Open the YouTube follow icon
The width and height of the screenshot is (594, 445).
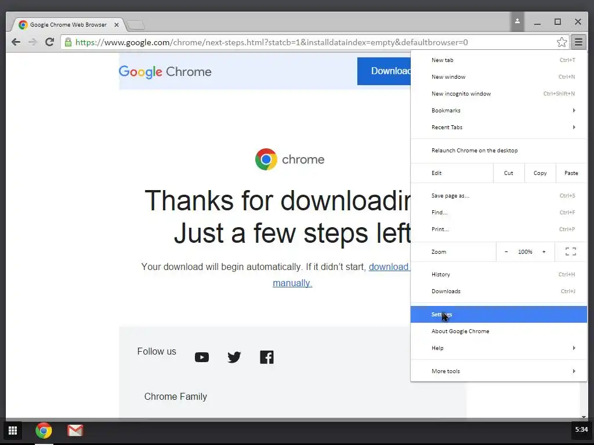click(x=201, y=357)
